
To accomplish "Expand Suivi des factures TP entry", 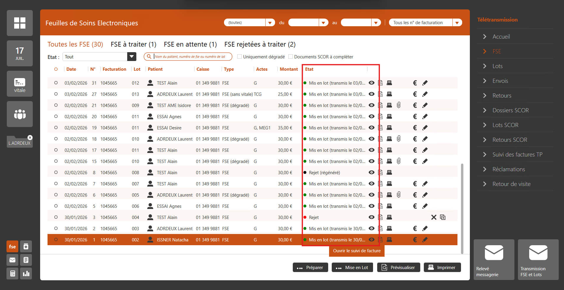I will [485, 154].
